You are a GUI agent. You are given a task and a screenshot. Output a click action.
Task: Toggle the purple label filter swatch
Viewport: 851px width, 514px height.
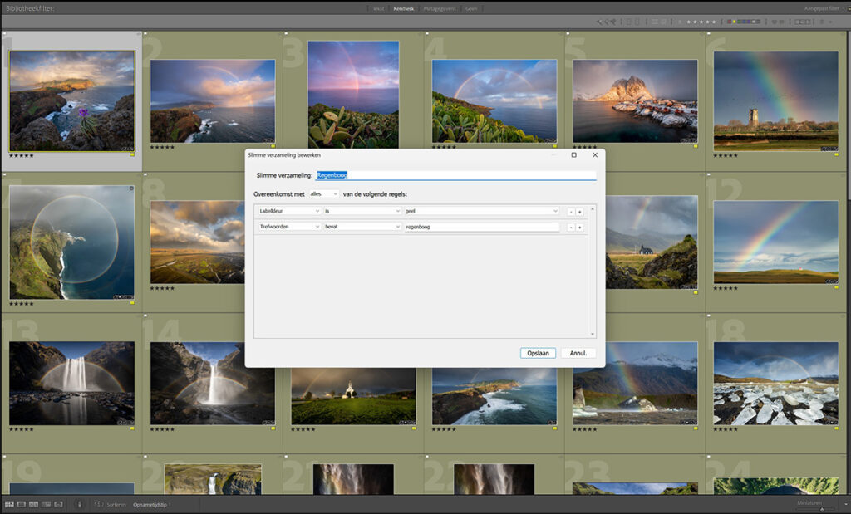click(749, 22)
